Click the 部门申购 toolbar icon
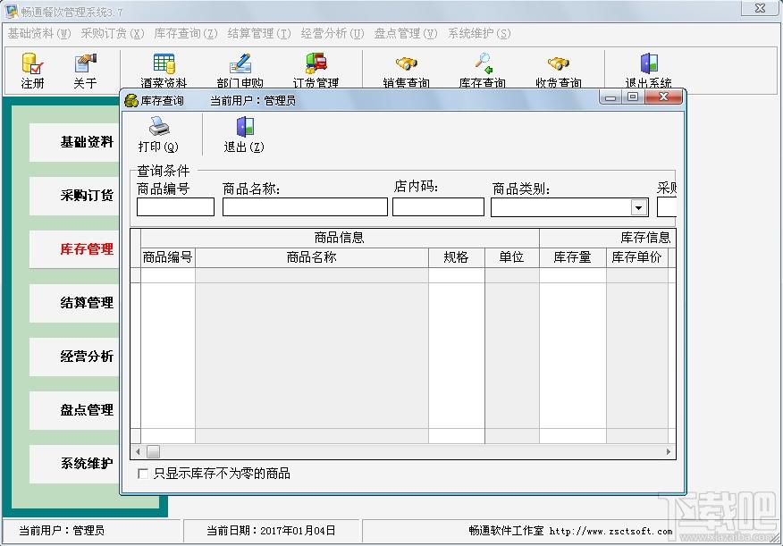Viewport: 783px width, 546px height. coord(240,63)
